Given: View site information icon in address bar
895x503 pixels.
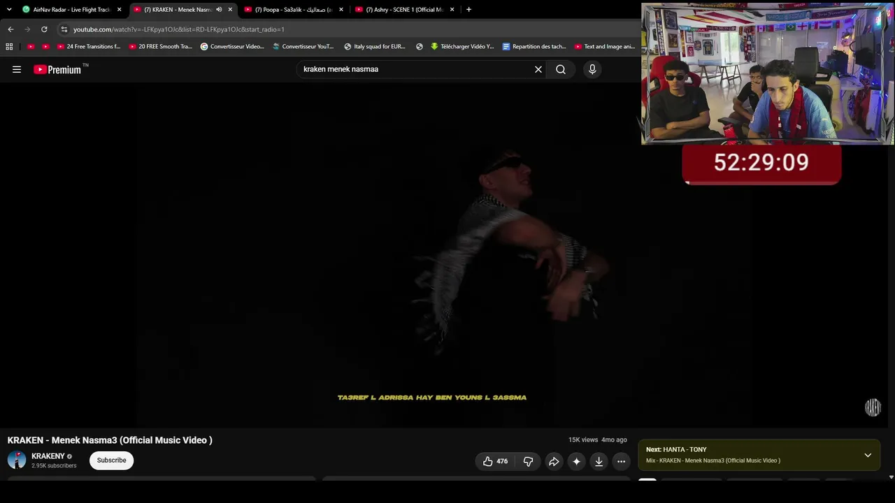Looking at the screenshot, I should point(64,29).
